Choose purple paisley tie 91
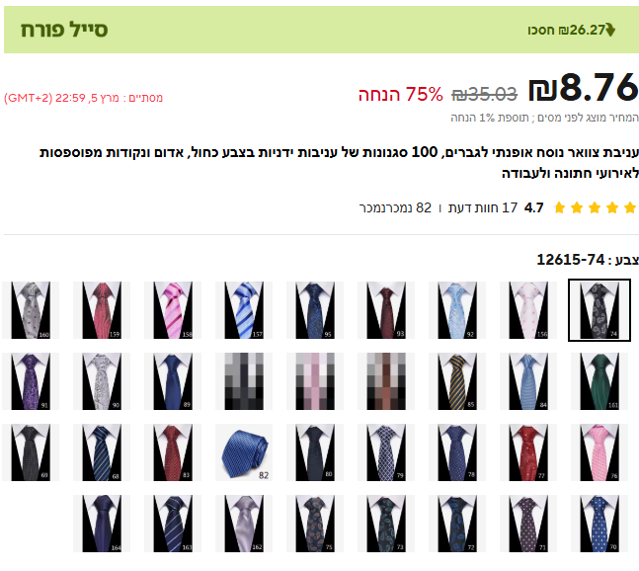This screenshot has width=639, height=571. pos(31,381)
